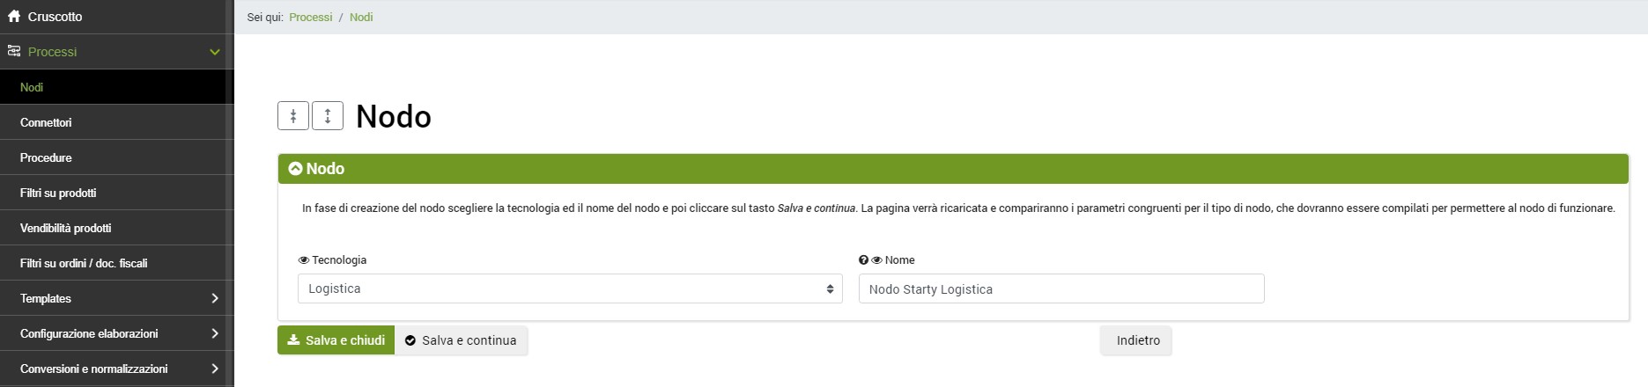
Task: Collapse the Processi menu section
Action: pyautogui.click(x=214, y=52)
